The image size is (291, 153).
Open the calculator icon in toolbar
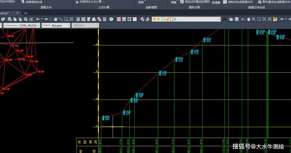104,19
